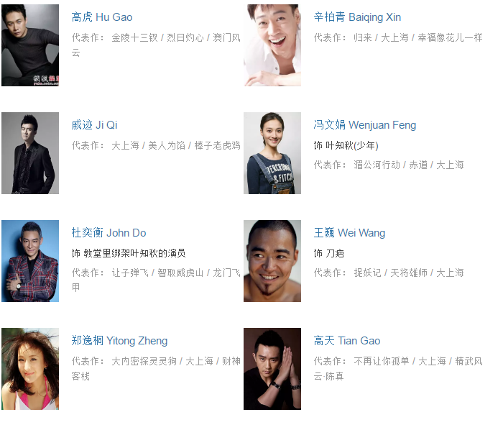Click the Wei Wang portrait photo
The image size is (503, 430).
coord(272,261)
